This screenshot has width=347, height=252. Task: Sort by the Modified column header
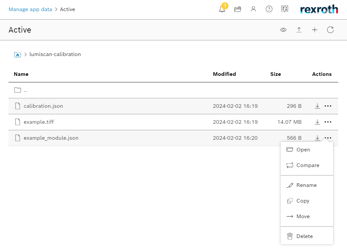[x=224, y=74]
